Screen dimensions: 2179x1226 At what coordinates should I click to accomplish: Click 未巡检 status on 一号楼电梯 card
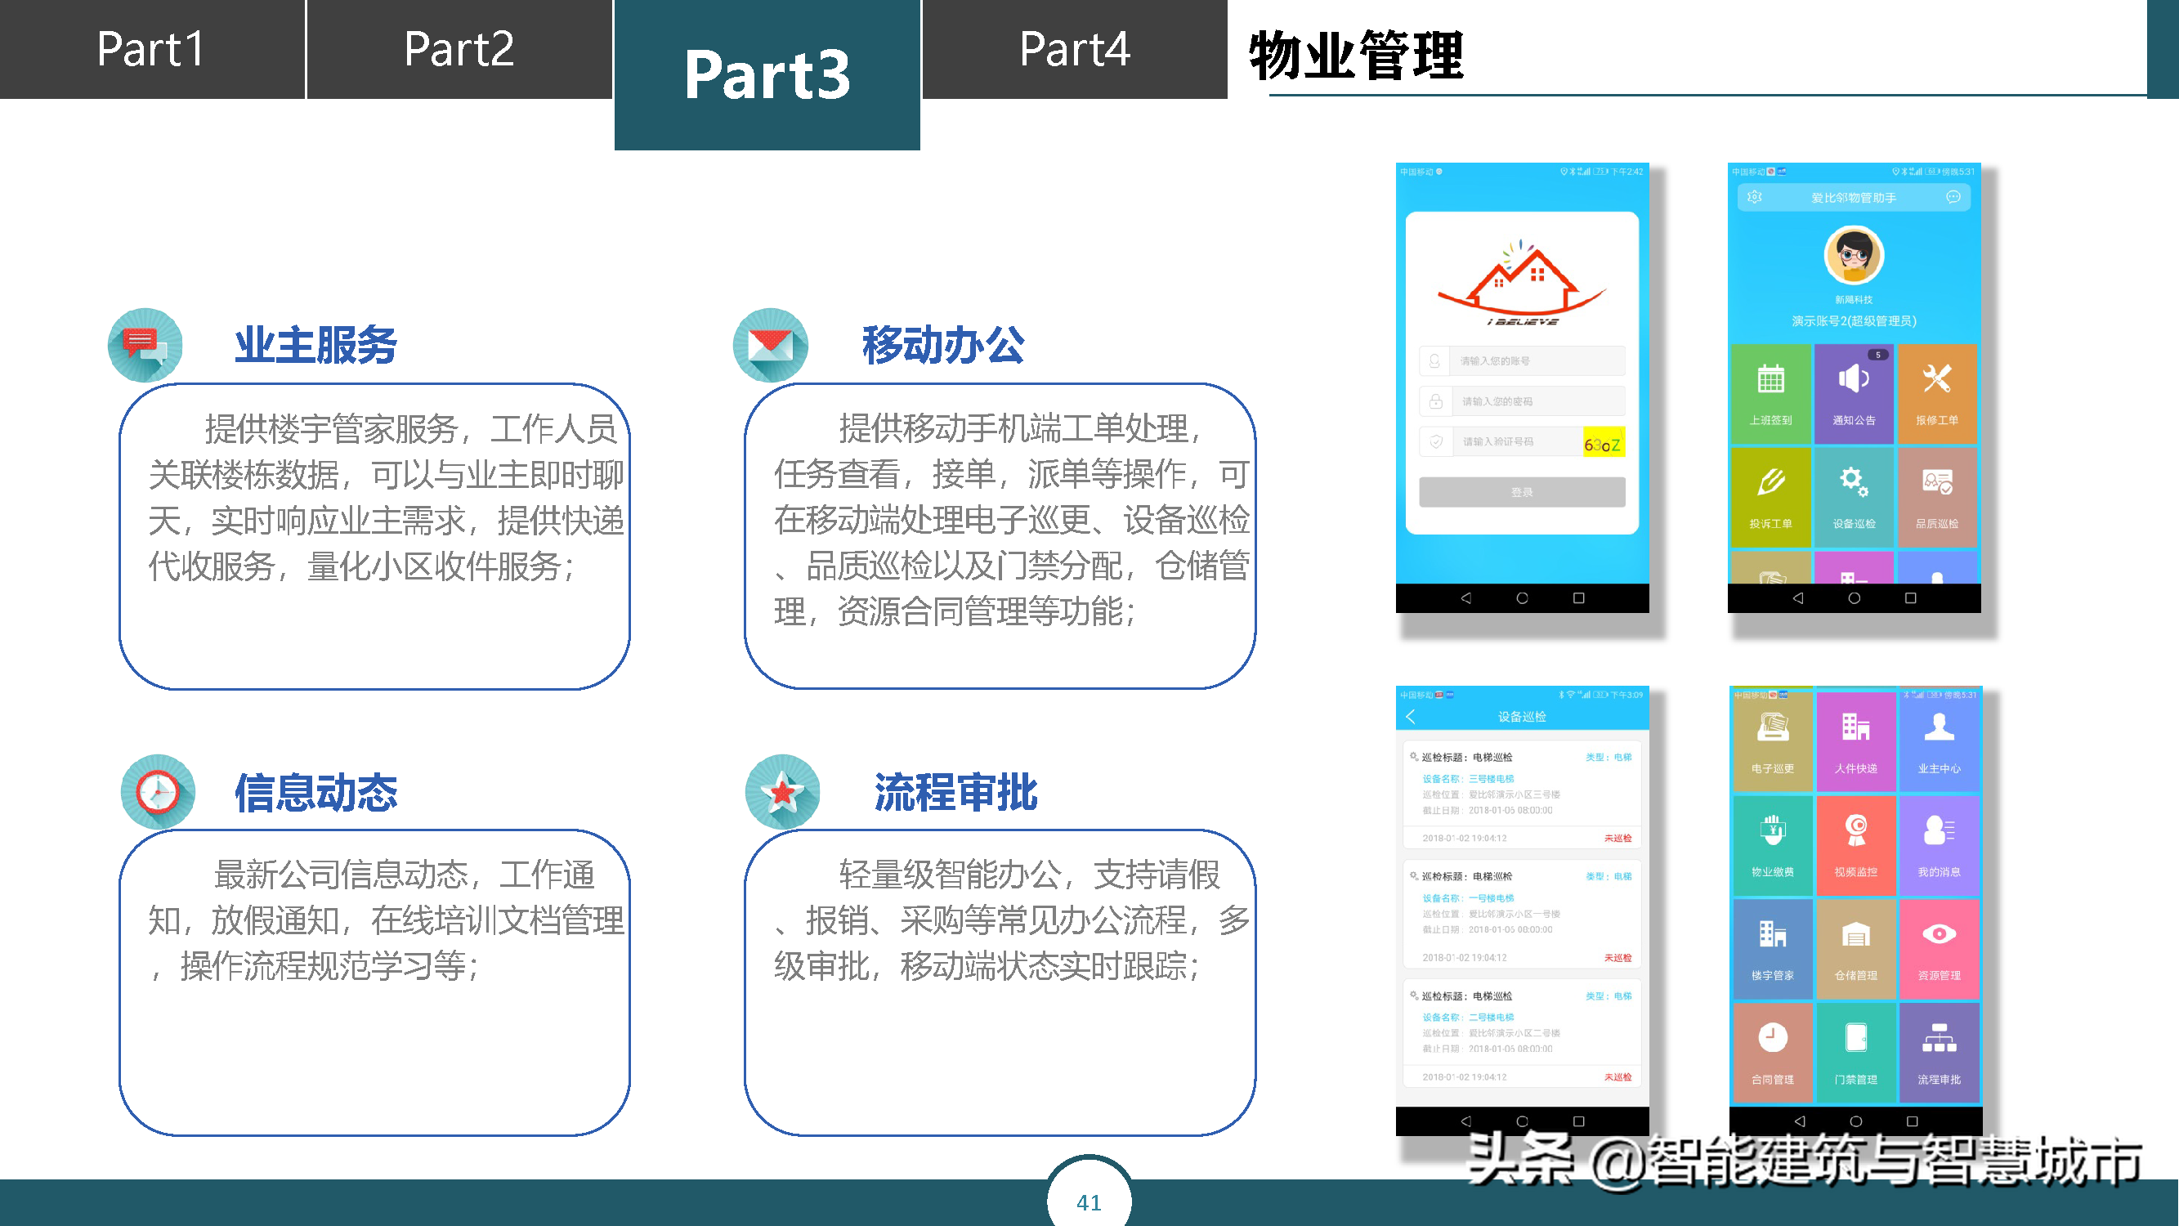[x=1618, y=958]
